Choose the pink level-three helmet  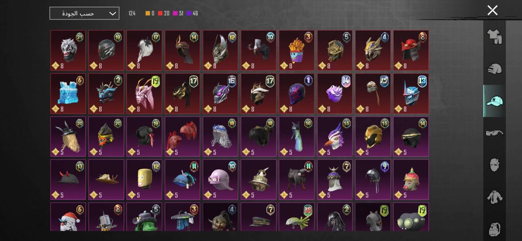220,179
